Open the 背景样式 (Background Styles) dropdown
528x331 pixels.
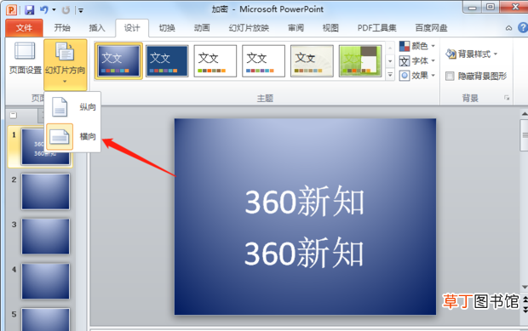pyautogui.click(x=471, y=54)
